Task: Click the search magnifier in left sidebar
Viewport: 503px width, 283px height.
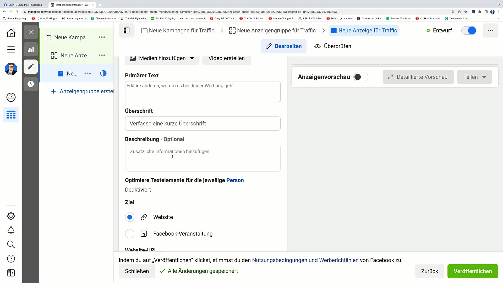Action: [11, 244]
